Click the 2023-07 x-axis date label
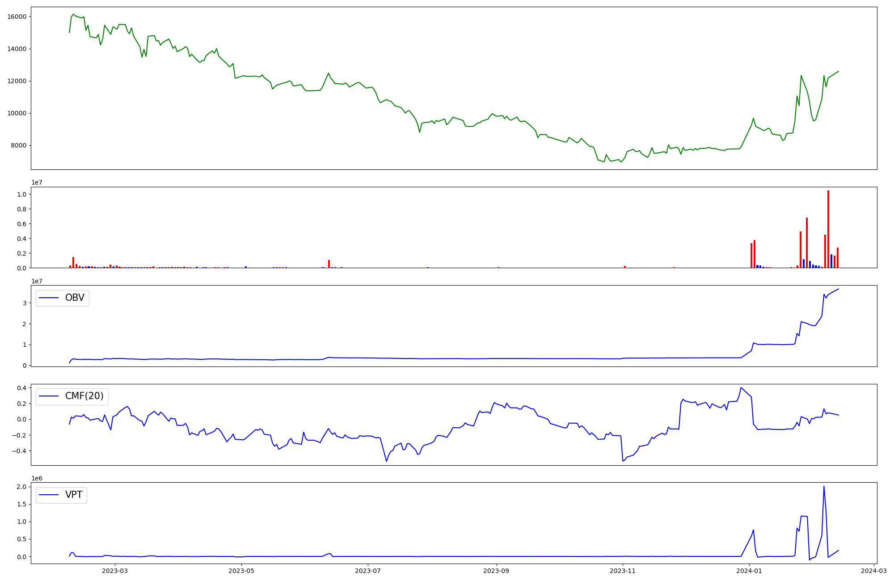Viewport: 894px width, 581px height. click(x=368, y=571)
